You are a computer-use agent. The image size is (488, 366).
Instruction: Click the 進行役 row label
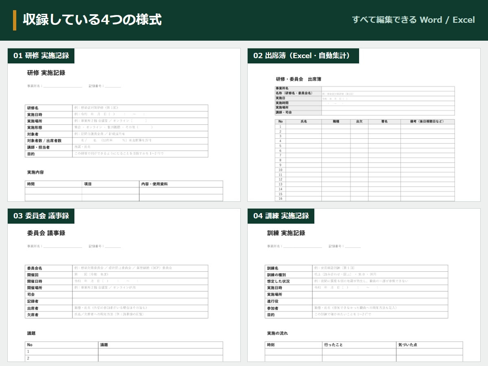(x=273, y=302)
